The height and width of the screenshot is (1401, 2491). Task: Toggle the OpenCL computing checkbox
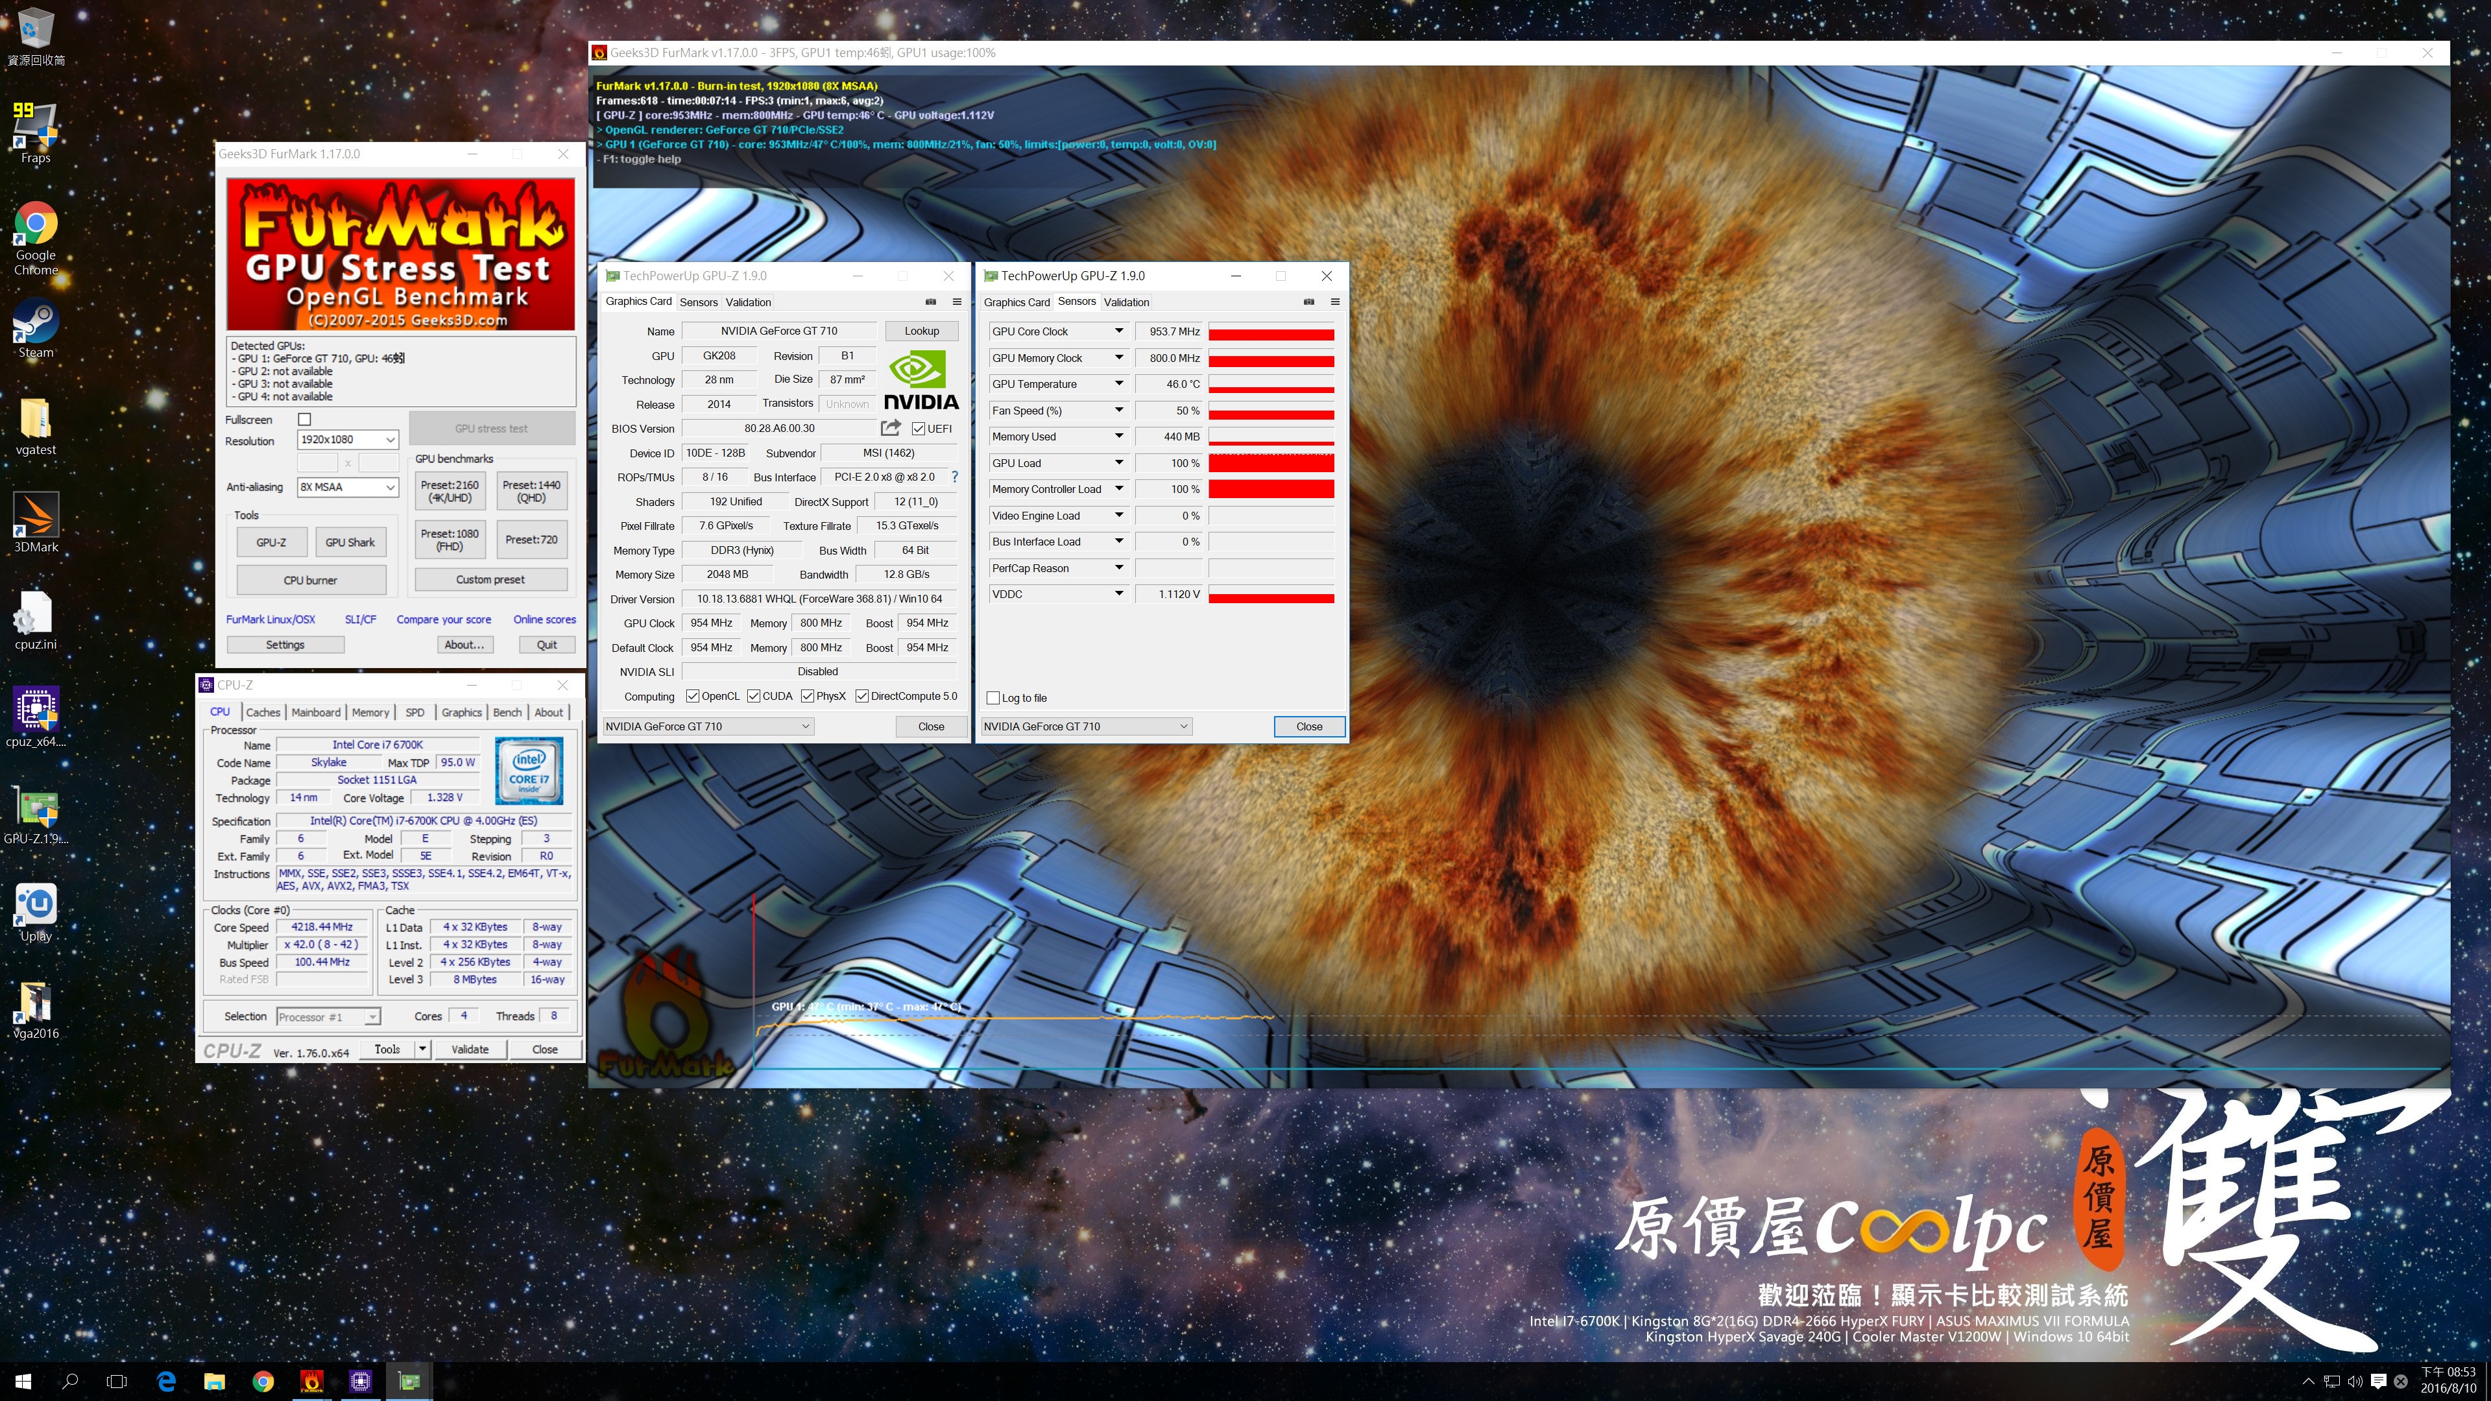(692, 696)
